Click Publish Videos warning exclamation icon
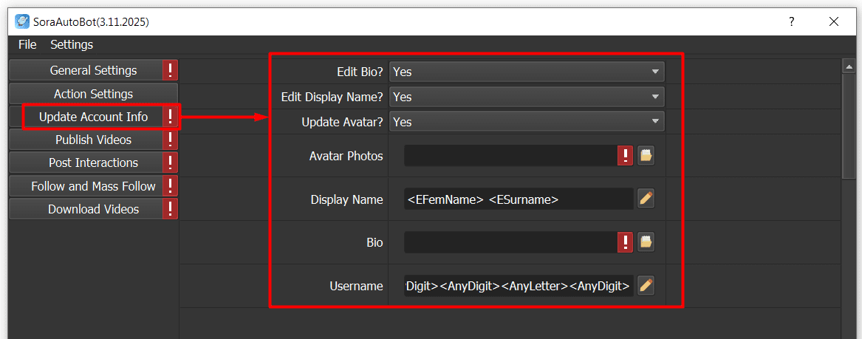 point(171,140)
